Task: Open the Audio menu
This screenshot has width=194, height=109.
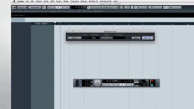Action: click(46, 1)
